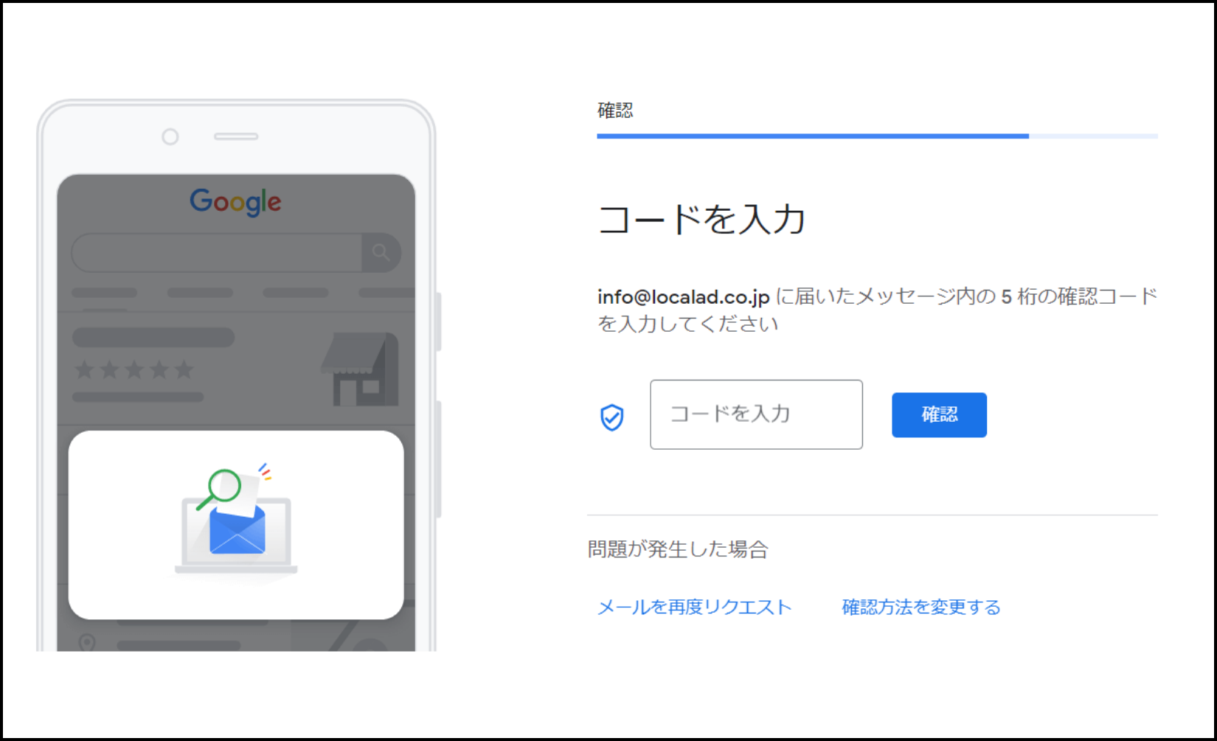
Task: Click the Google logo in phone illustration
Action: click(235, 201)
